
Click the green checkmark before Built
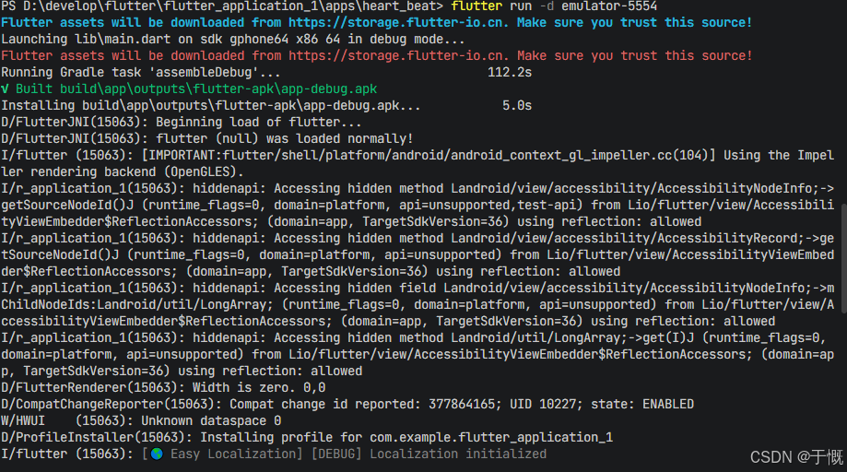click(x=5, y=89)
